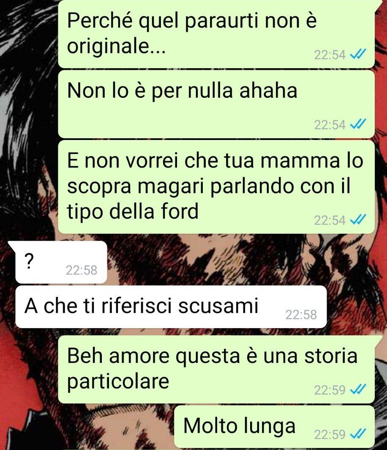Tap the 'Molto lunga' message bubble
The height and width of the screenshot is (450, 387).
(x=275, y=426)
